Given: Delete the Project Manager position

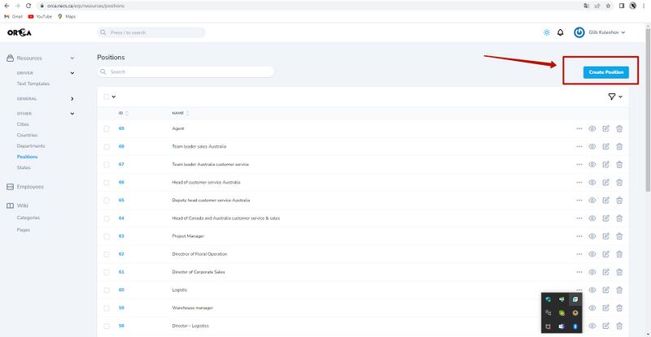Looking at the screenshot, I should [619, 236].
